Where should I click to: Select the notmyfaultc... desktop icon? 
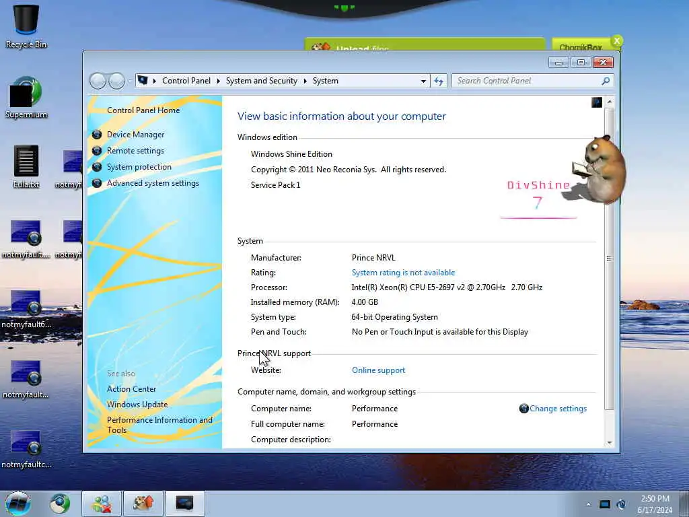(x=26, y=448)
